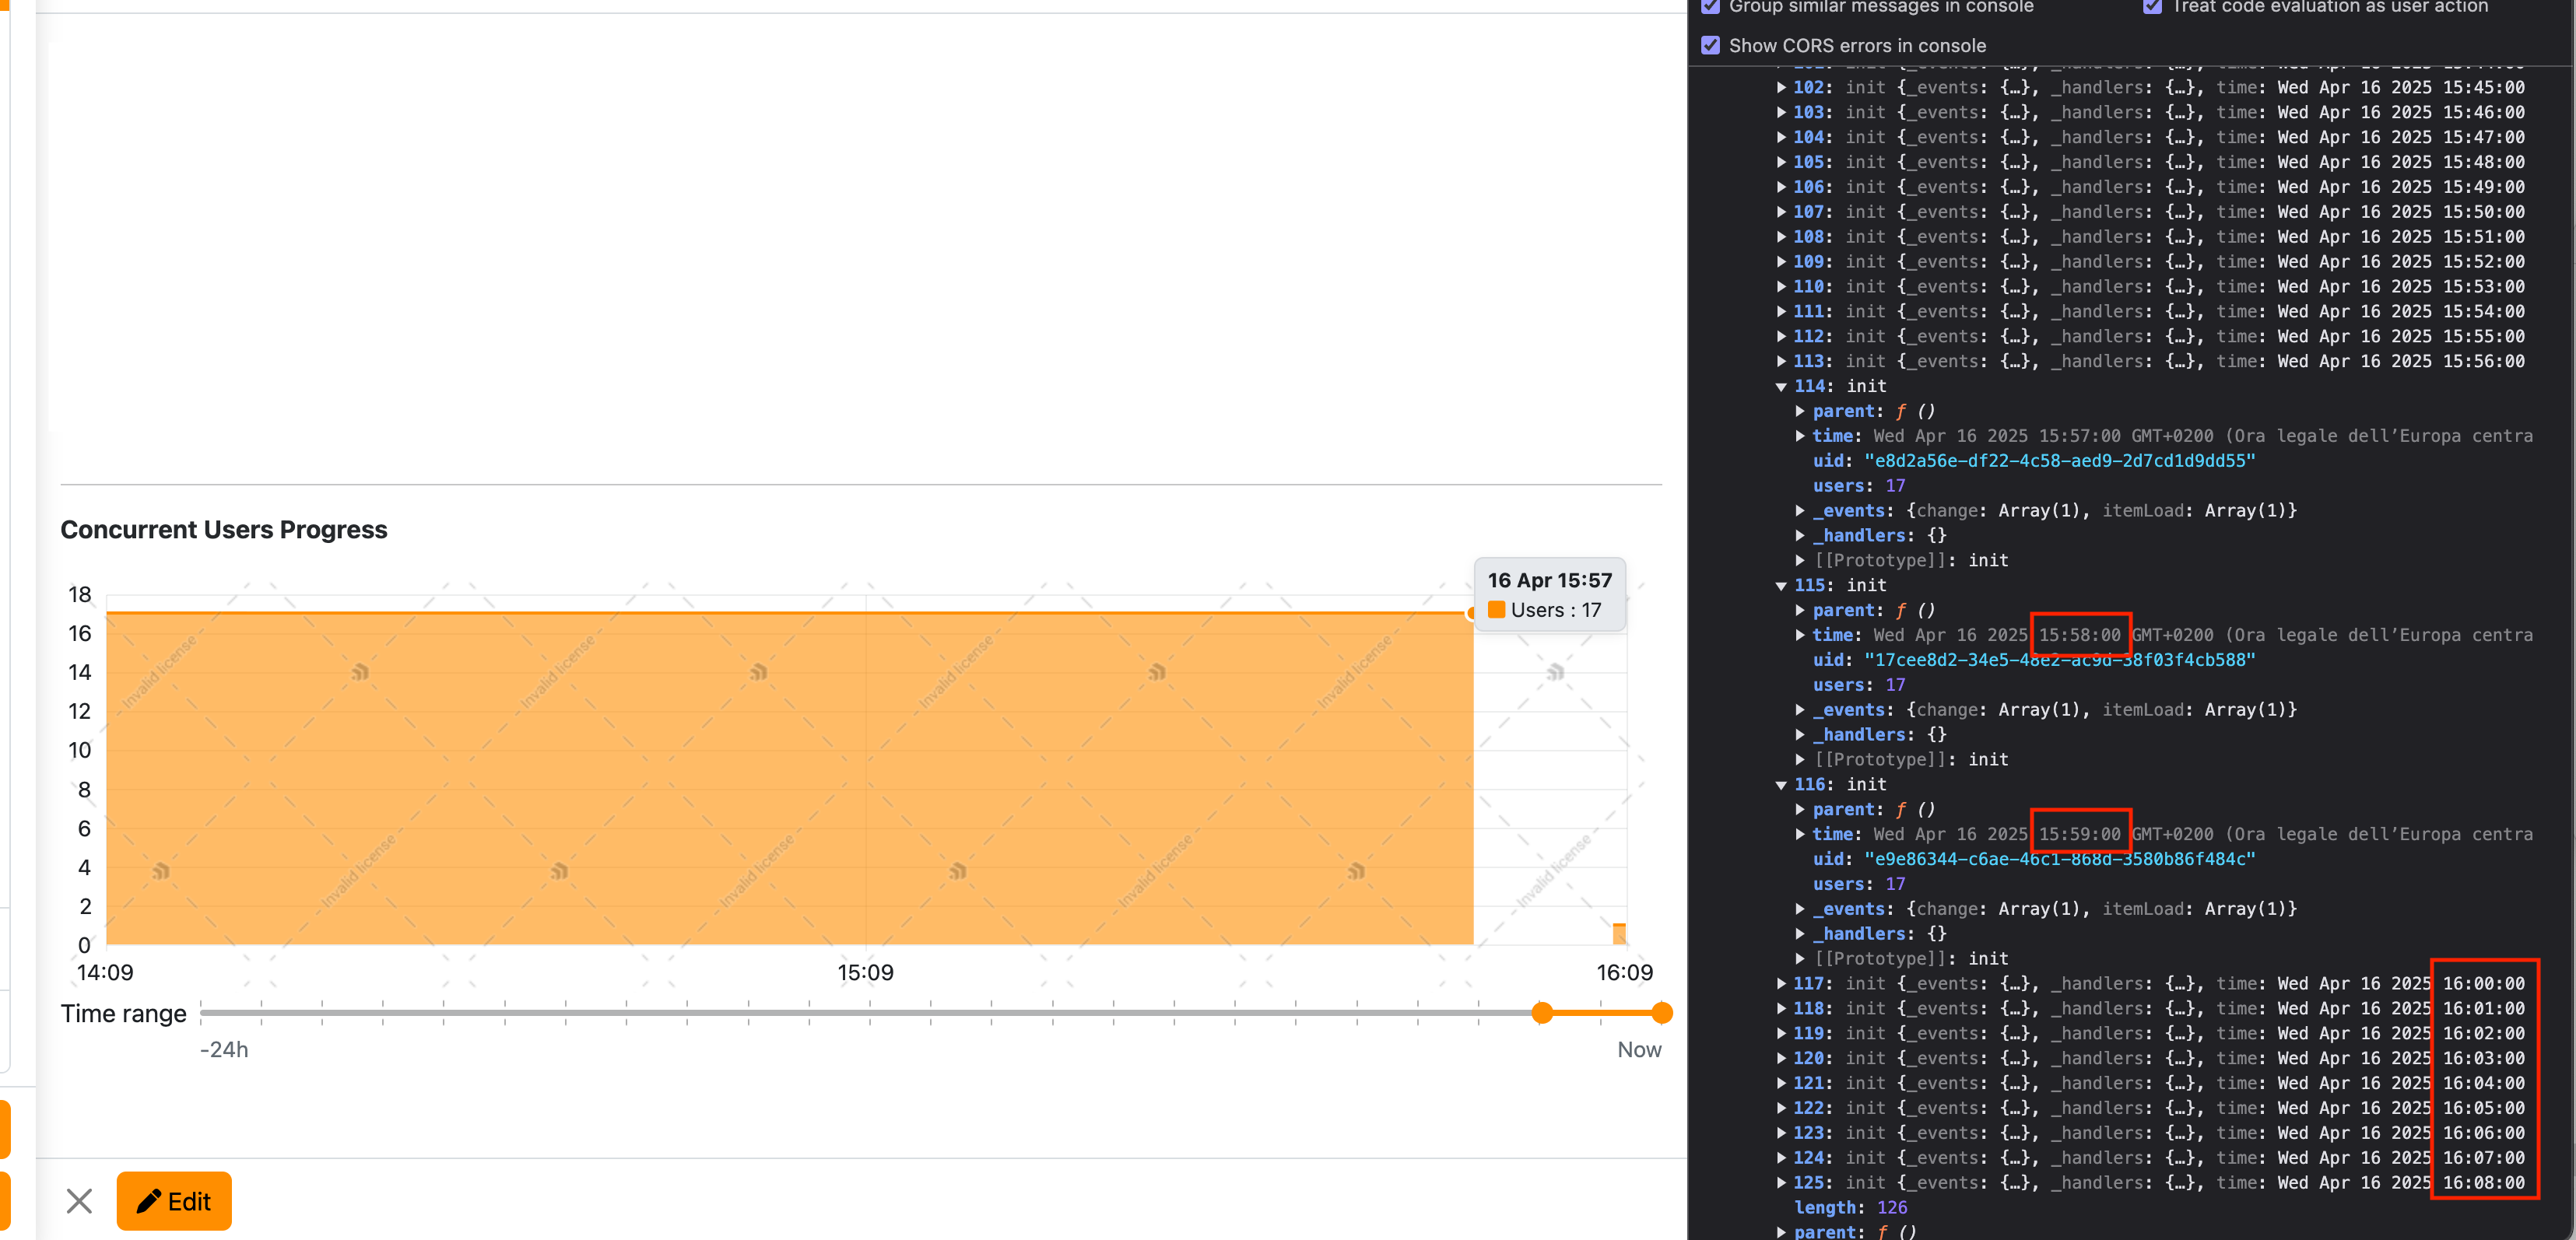Expand console entry 117
This screenshot has height=1240, width=2576.
[1781, 984]
